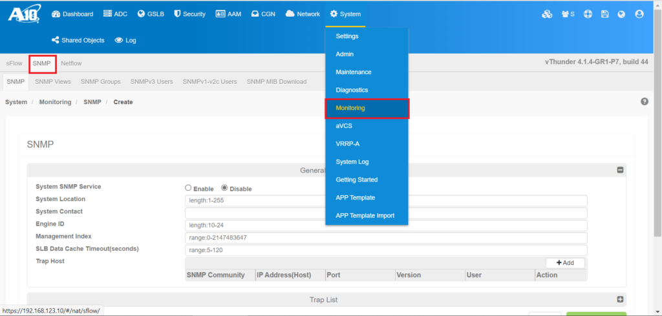
Task: Click the System breadcrumb link
Action: 16,102
